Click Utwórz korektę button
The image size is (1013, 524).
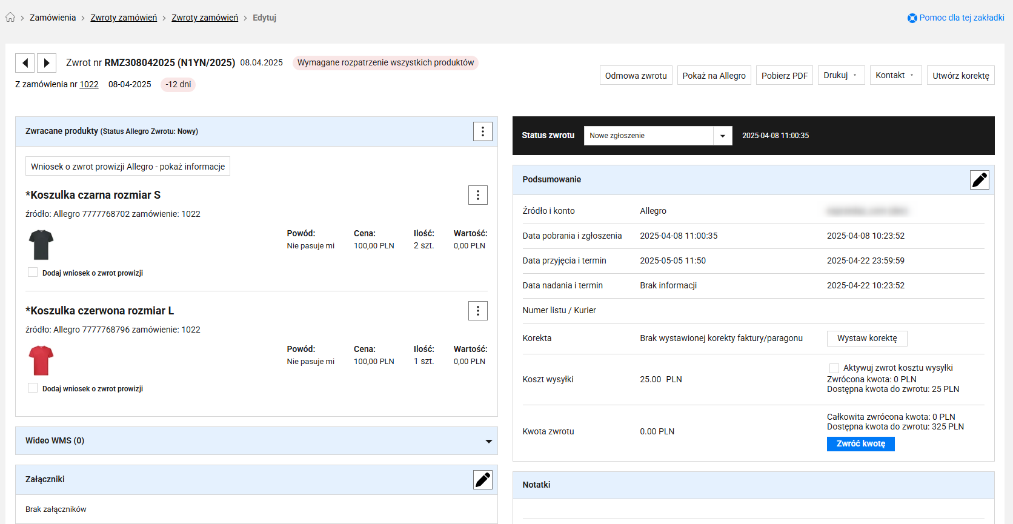[961, 75]
